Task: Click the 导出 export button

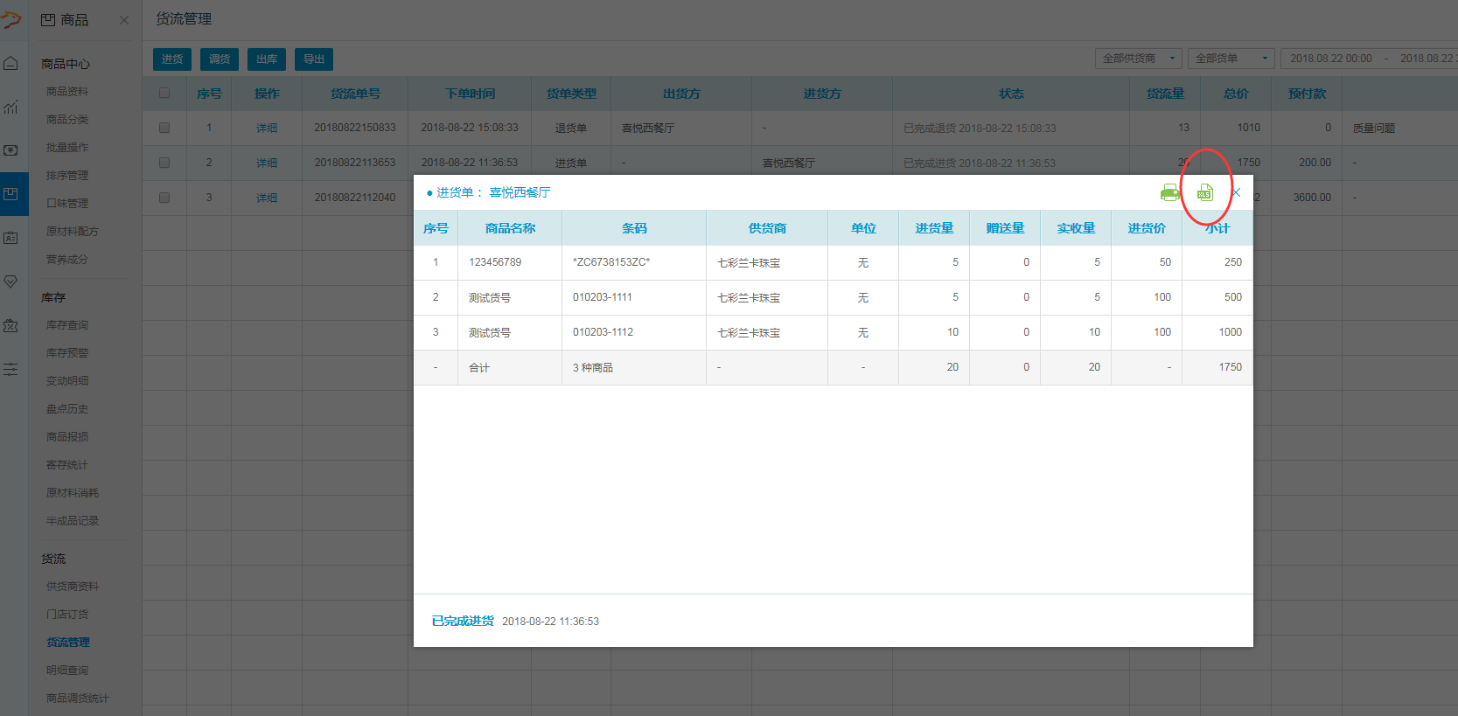Action: 314,59
